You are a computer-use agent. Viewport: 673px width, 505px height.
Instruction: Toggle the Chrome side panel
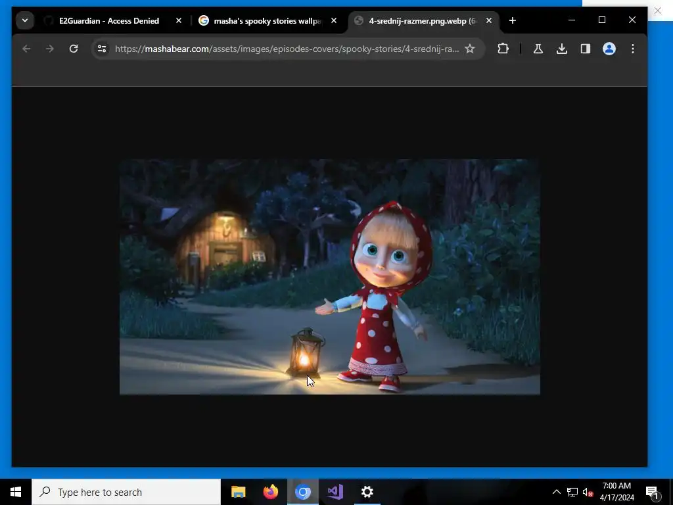click(x=586, y=49)
